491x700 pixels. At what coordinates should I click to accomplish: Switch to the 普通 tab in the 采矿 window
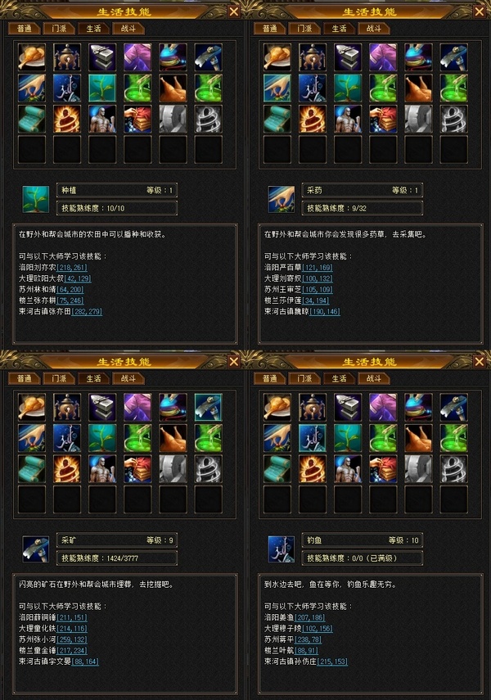[x=24, y=378]
